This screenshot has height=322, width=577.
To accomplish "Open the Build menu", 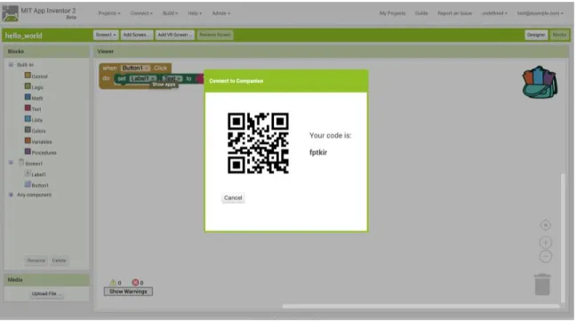I will click(170, 13).
